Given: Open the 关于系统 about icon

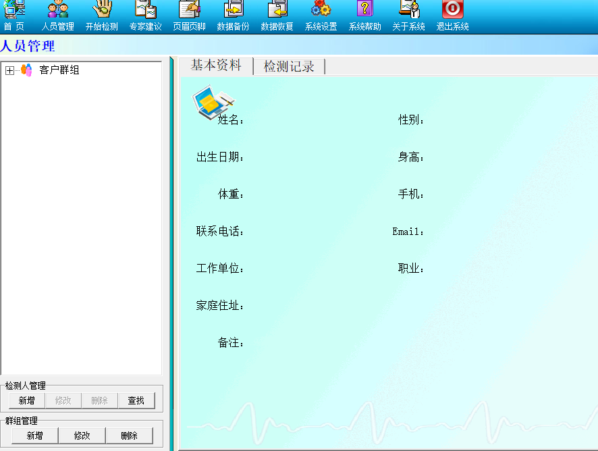Looking at the screenshot, I should tap(409, 10).
